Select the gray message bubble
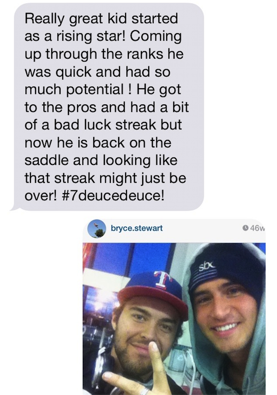The height and width of the screenshot is (395, 277). [x=107, y=107]
